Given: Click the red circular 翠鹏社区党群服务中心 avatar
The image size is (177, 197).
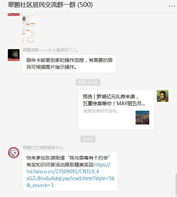Looking at the screenshot, I should coord(14,153).
